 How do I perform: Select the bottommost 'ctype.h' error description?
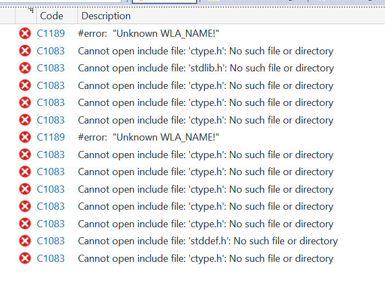[x=205, y=258]
